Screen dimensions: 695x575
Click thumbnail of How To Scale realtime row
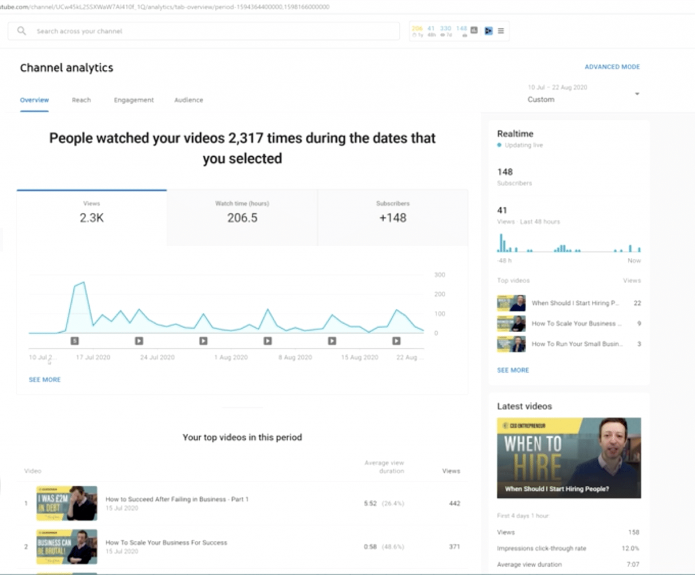pos(511,324)
